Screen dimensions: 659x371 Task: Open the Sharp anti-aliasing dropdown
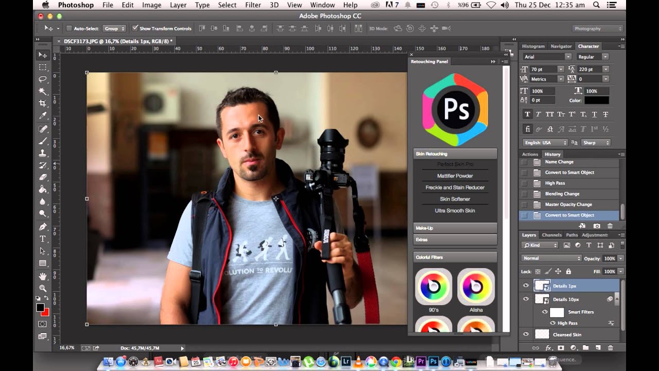coord(596,143)
